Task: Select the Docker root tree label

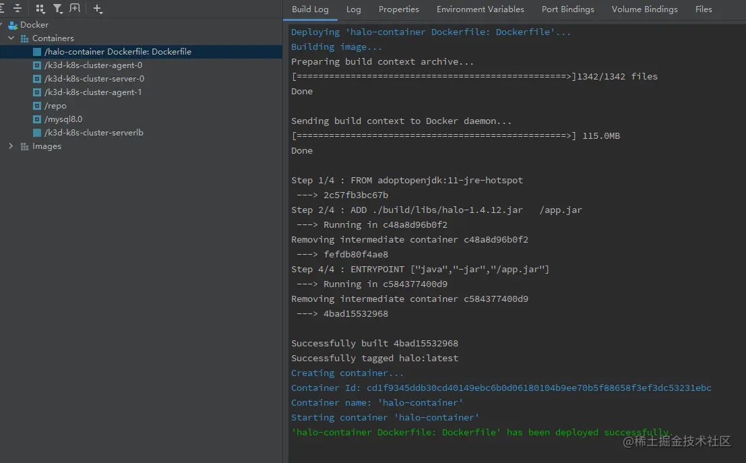Action: 34,25
